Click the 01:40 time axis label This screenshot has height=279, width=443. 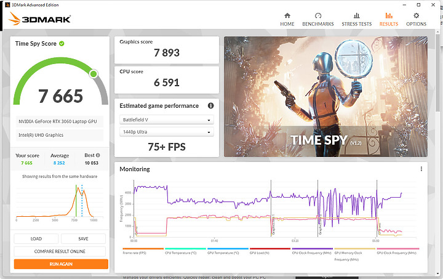pos(214,241)
